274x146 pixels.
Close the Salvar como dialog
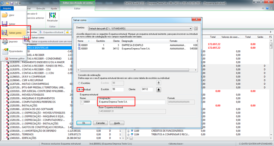tap(197, 19)
